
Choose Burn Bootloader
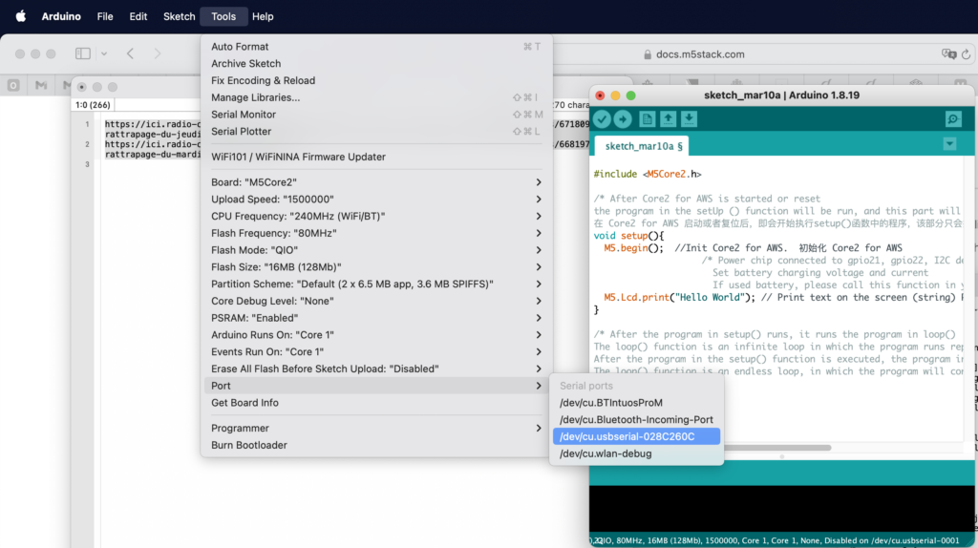click(x=376, y=445)
